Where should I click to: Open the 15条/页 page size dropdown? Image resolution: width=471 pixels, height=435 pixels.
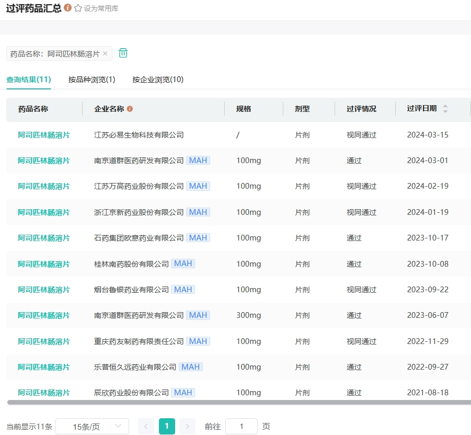pos(92,427)
